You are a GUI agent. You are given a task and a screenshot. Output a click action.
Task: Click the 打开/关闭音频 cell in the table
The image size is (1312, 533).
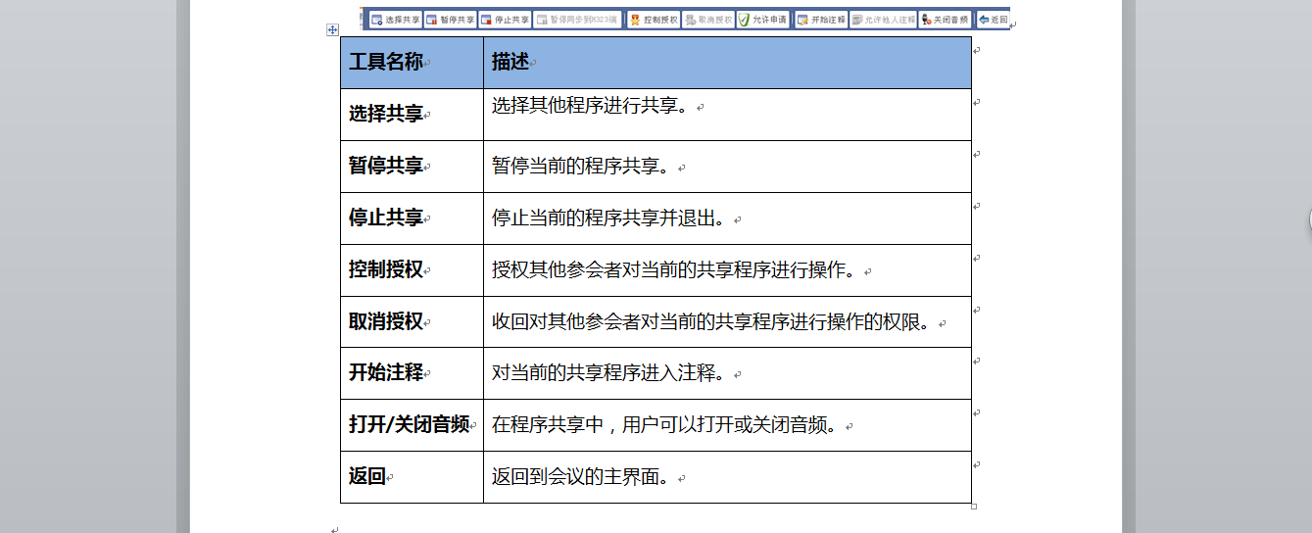tap(409, 425)
